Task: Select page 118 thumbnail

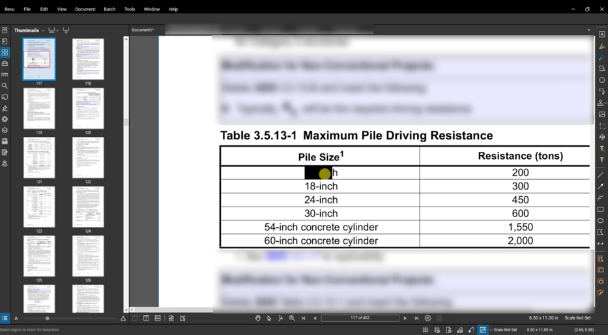Action: [x=88, y=59]
